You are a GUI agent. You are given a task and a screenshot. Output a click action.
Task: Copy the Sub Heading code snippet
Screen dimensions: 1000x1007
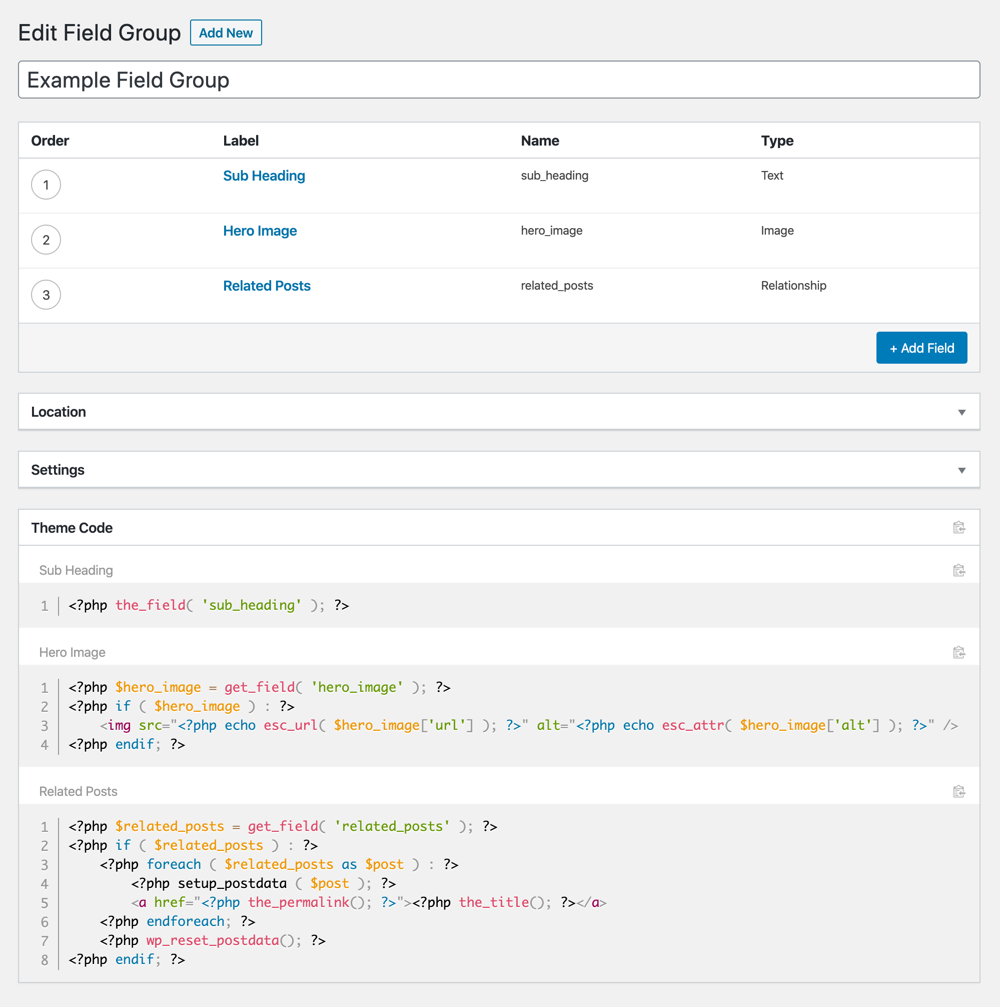point(959,570)
